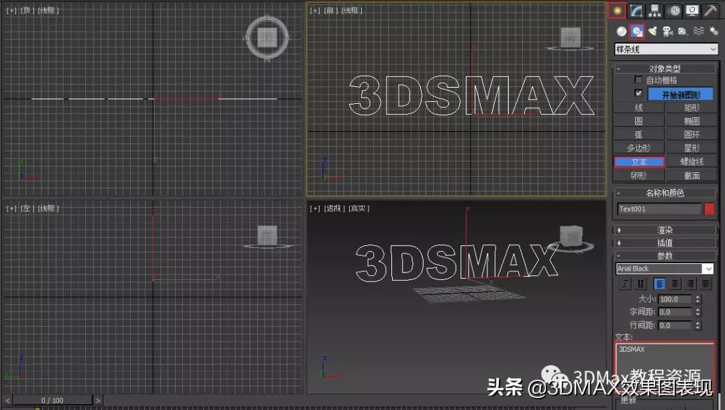725x410 pixels.
Task: Open the Display command panel tab
Action: pyautogui.click(x=692, y=11)
